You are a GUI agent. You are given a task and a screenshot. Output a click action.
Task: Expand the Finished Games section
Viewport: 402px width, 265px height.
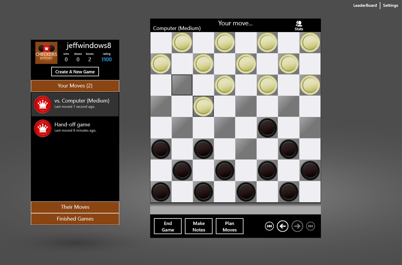(x=75, y=219)
